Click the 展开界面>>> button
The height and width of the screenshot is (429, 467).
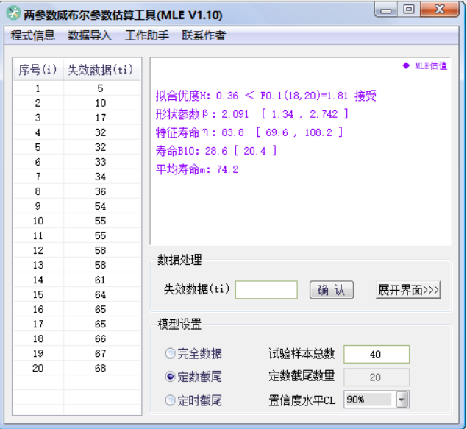click(x=408, y=290)
